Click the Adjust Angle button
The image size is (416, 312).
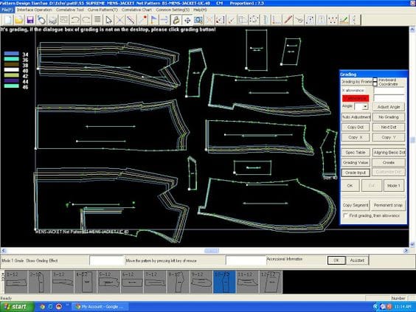(x=389, y=107)
